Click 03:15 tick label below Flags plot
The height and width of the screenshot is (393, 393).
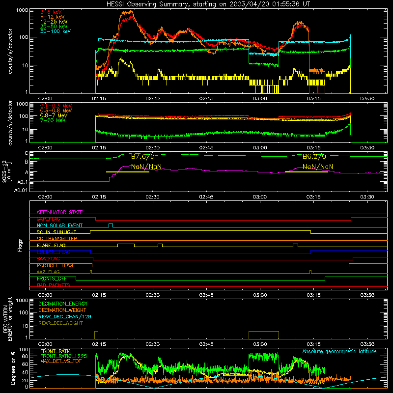click(313, 295)
